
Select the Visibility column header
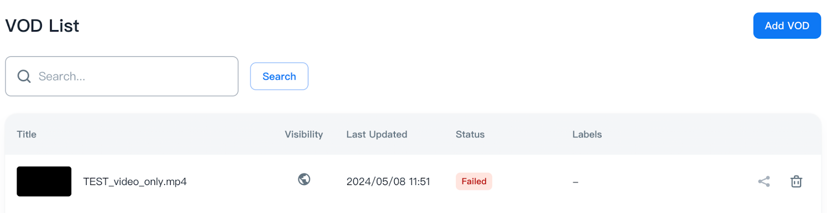pyautogui.click(x=303, y=134)
